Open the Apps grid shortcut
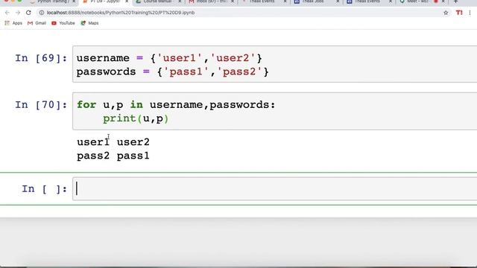The width and height of the screenshot is (477, 268). tap(13, 23)
